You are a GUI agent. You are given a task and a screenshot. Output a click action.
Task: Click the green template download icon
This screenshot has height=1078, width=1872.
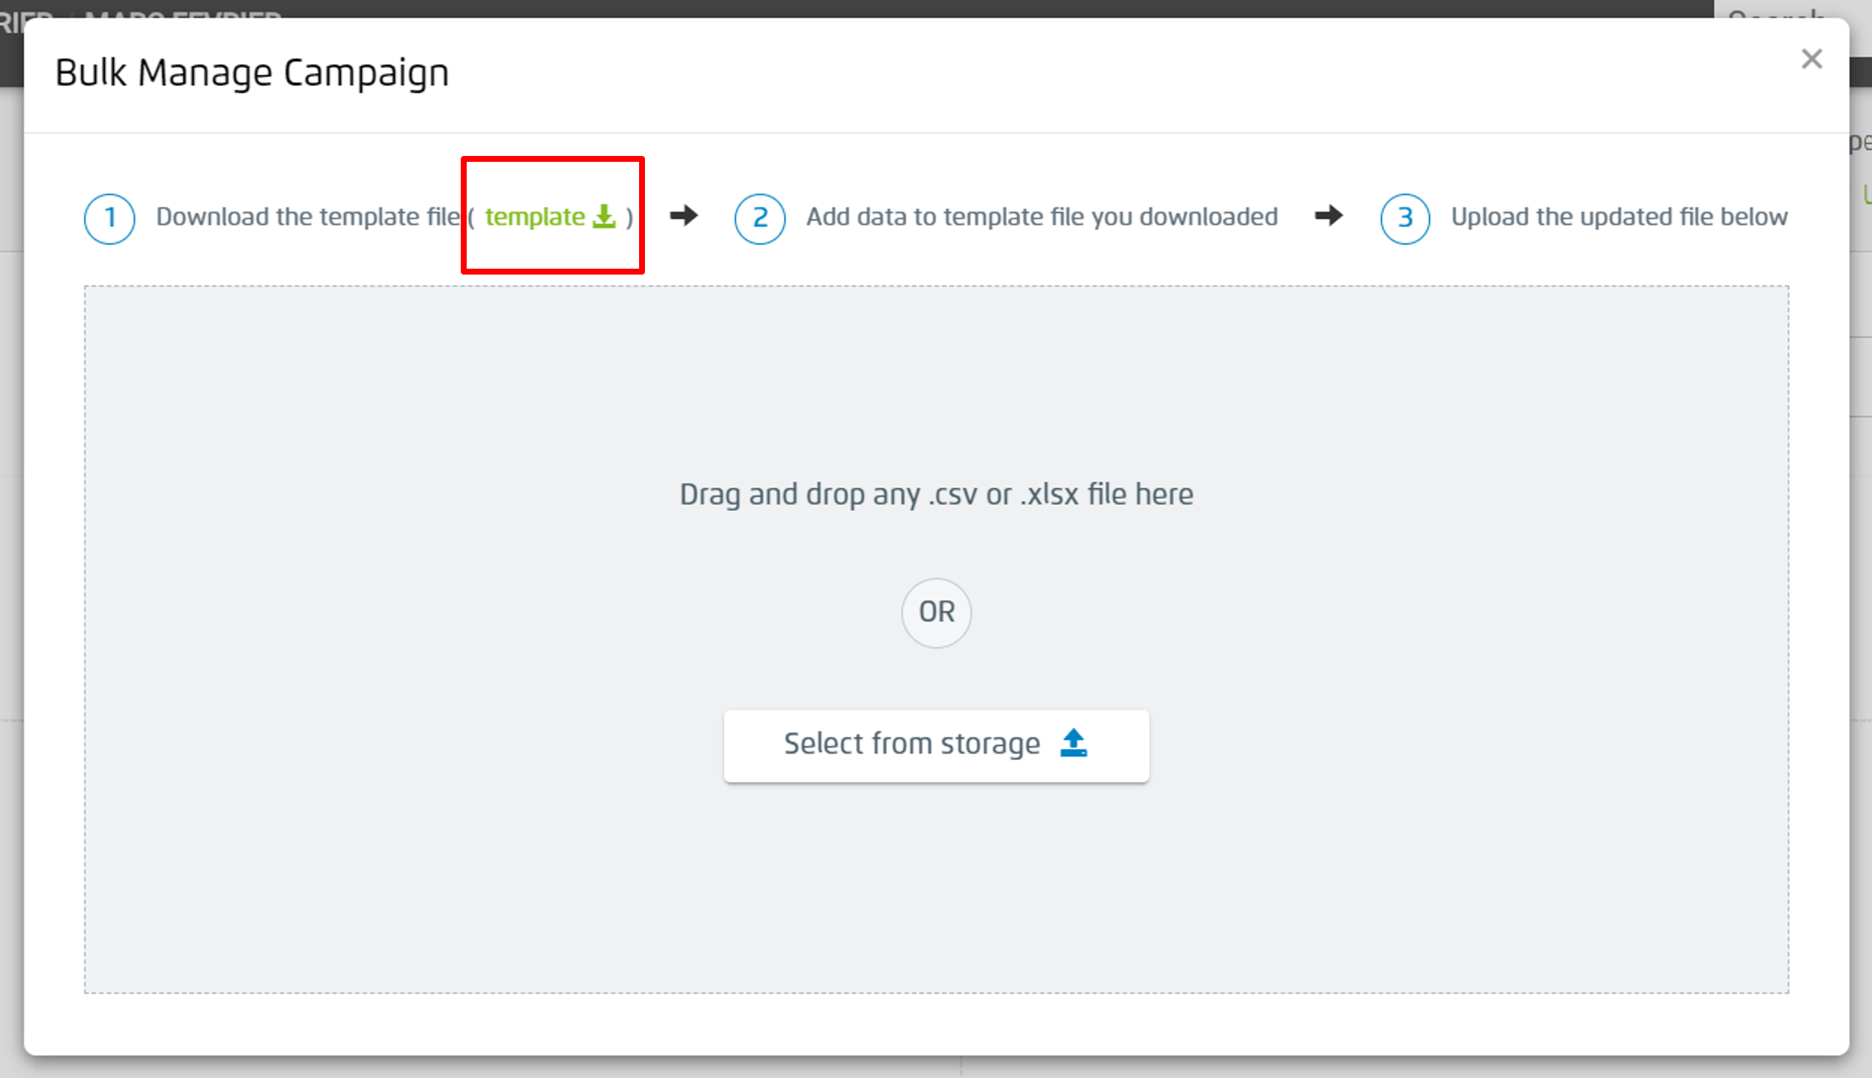[x=604, y=216]
